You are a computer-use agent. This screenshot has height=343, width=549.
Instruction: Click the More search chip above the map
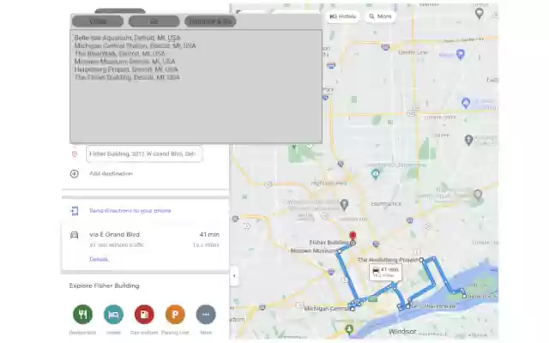pyautogui.click(x=380, y=16)
